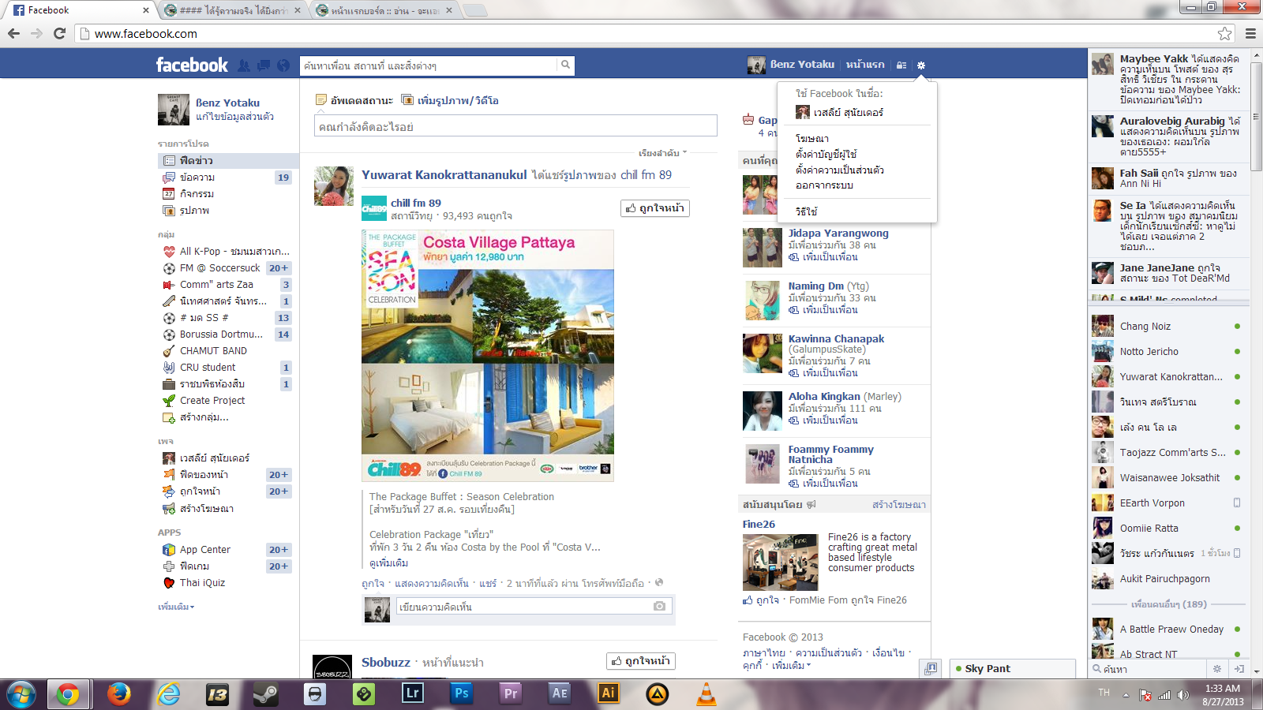Open Yuwarat Kanokrattananukul's profile from post

[x=444, y=175]
